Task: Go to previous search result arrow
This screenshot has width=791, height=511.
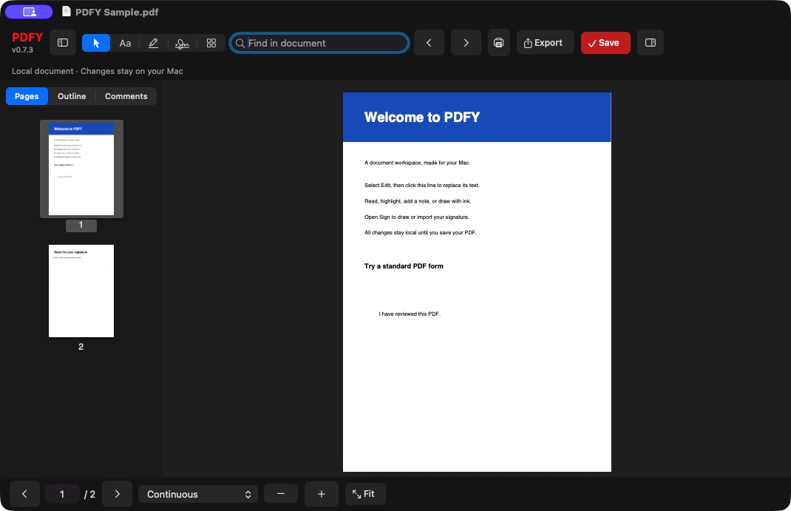Action: click(429, 43)
